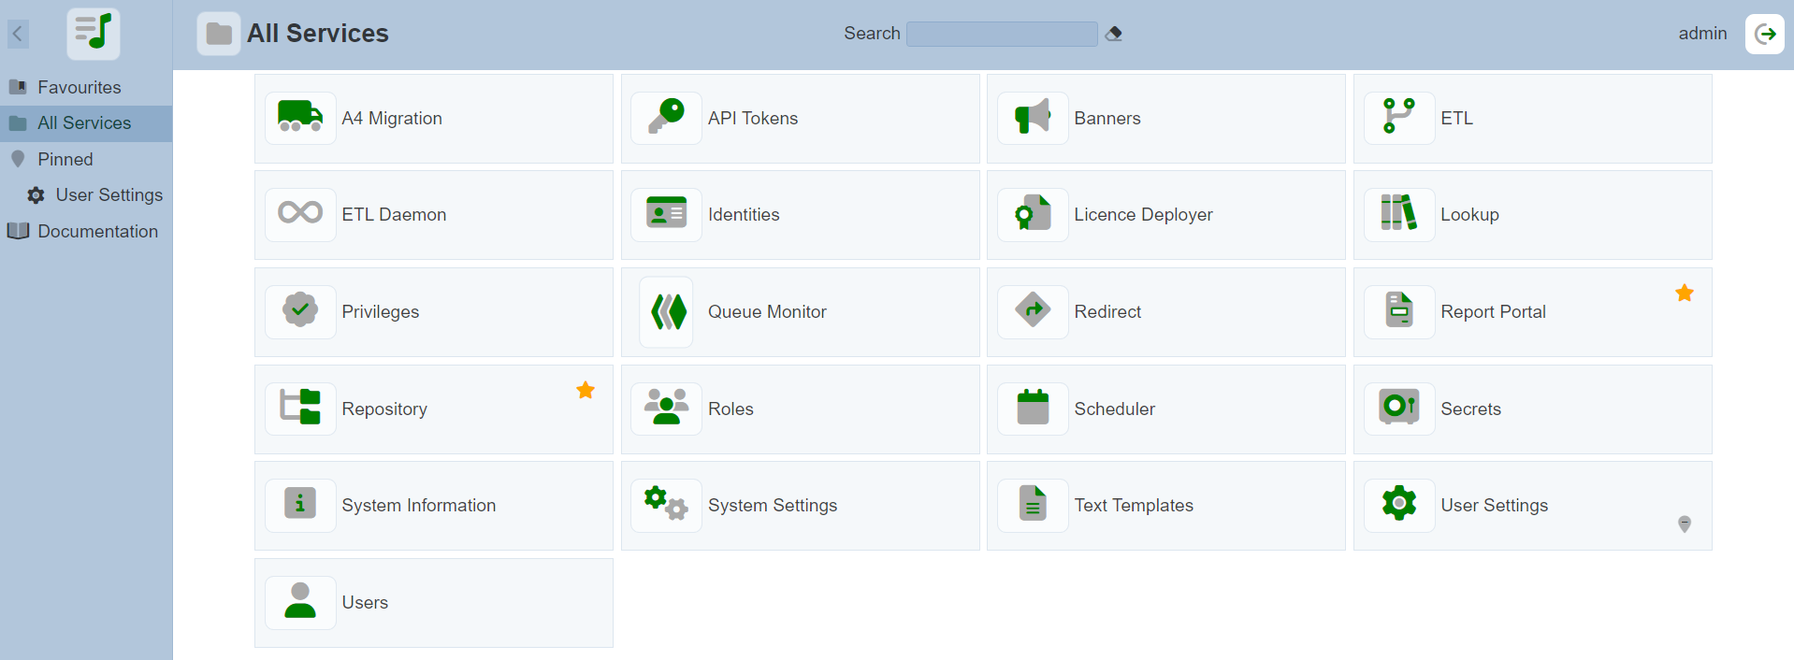Expand the Pinned section in the sidebar
The width and height of the screenshot is (1794, 660).
(65, 159)
